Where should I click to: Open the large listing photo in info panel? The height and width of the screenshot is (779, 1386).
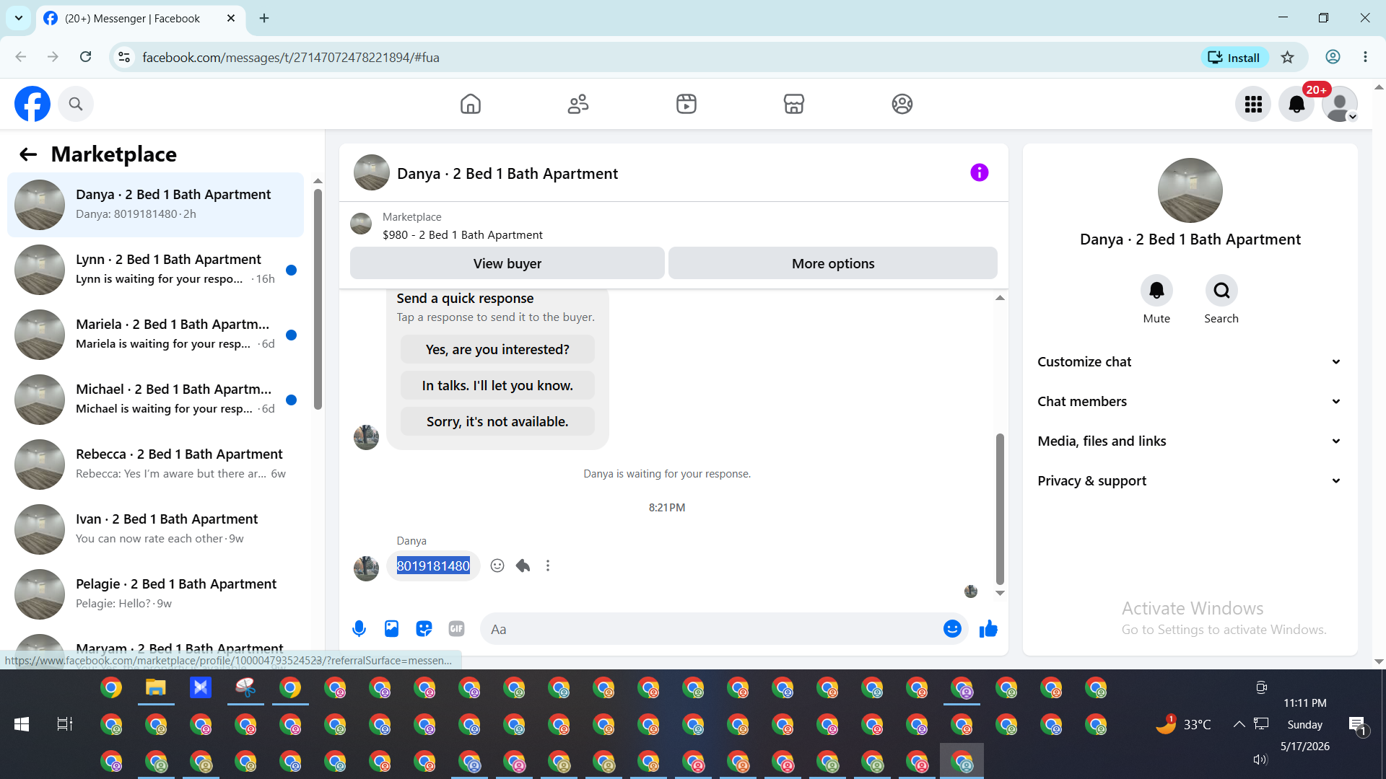[x=1190, y=190]
